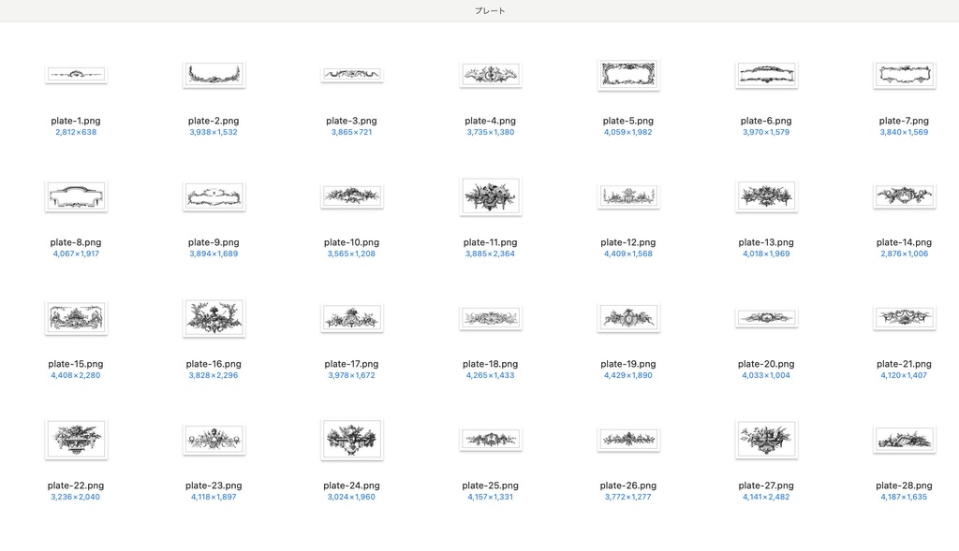Viewport: 959px width, 551px height.
Task: Click the plate-18.png filename
Action: click(x=491, y=364)
